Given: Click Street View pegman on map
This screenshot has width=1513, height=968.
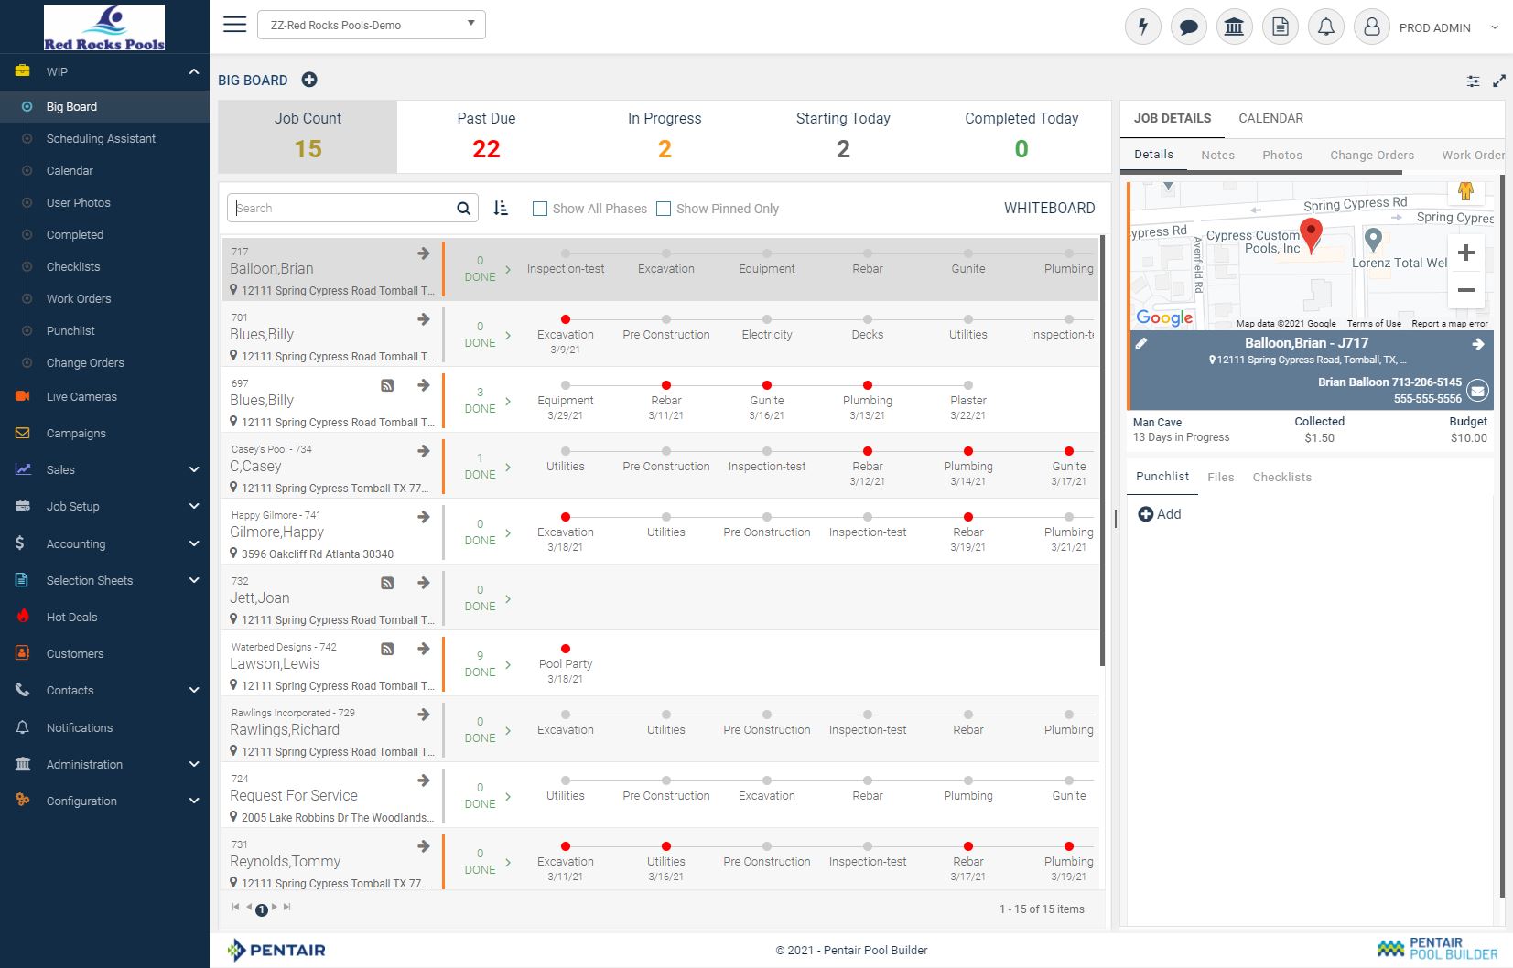Looking at the screenshot, I should (1465, 191).
